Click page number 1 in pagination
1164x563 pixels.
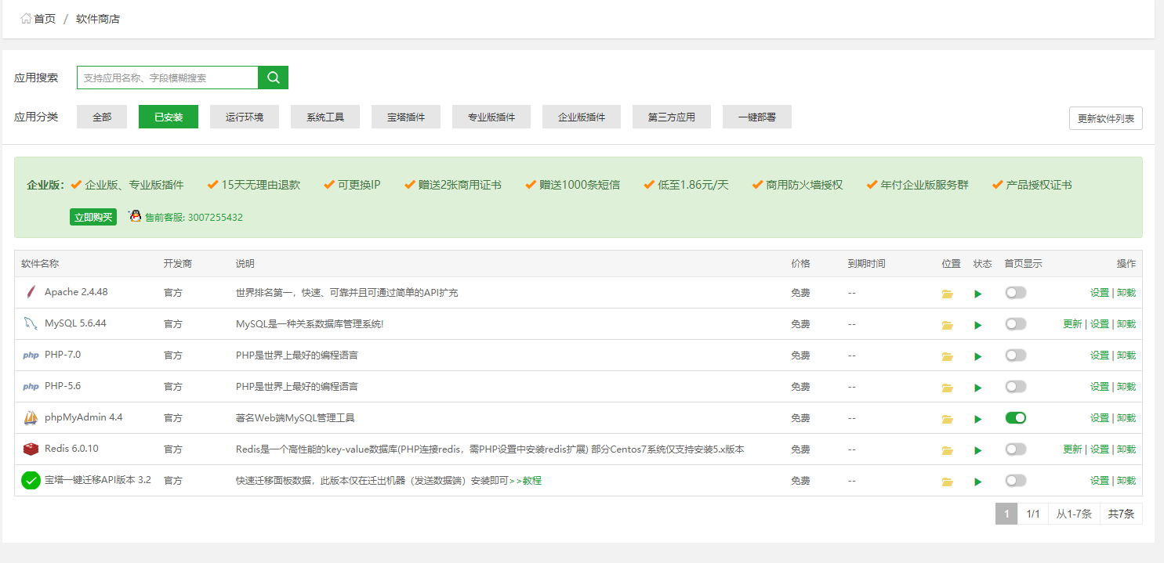point(1006,514)
